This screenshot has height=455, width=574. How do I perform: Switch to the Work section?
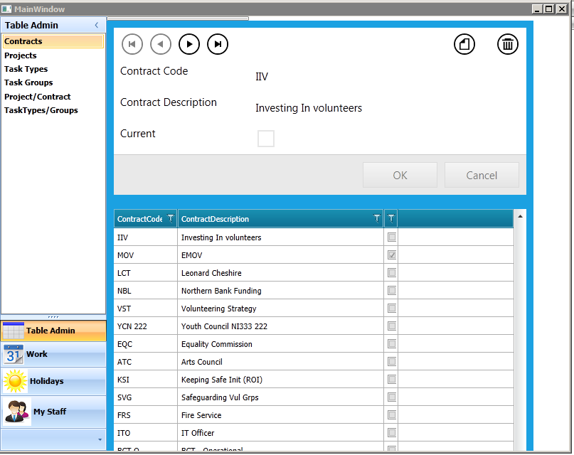tap(53, 354)
